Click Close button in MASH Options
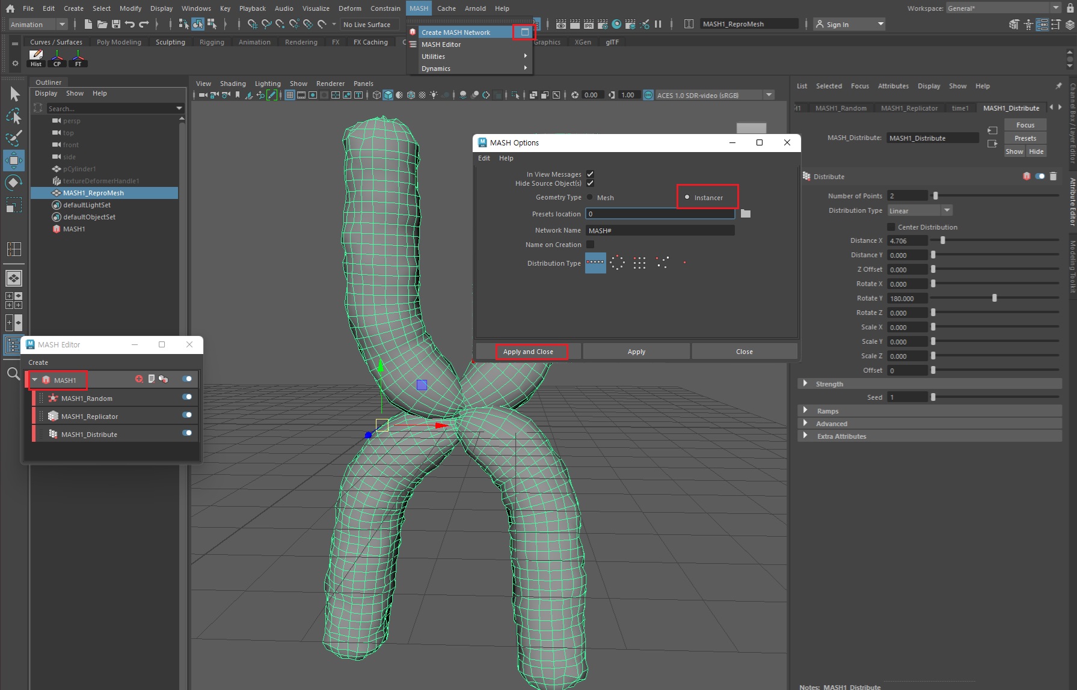The image size is (1077, 690). tap(744, 352)
